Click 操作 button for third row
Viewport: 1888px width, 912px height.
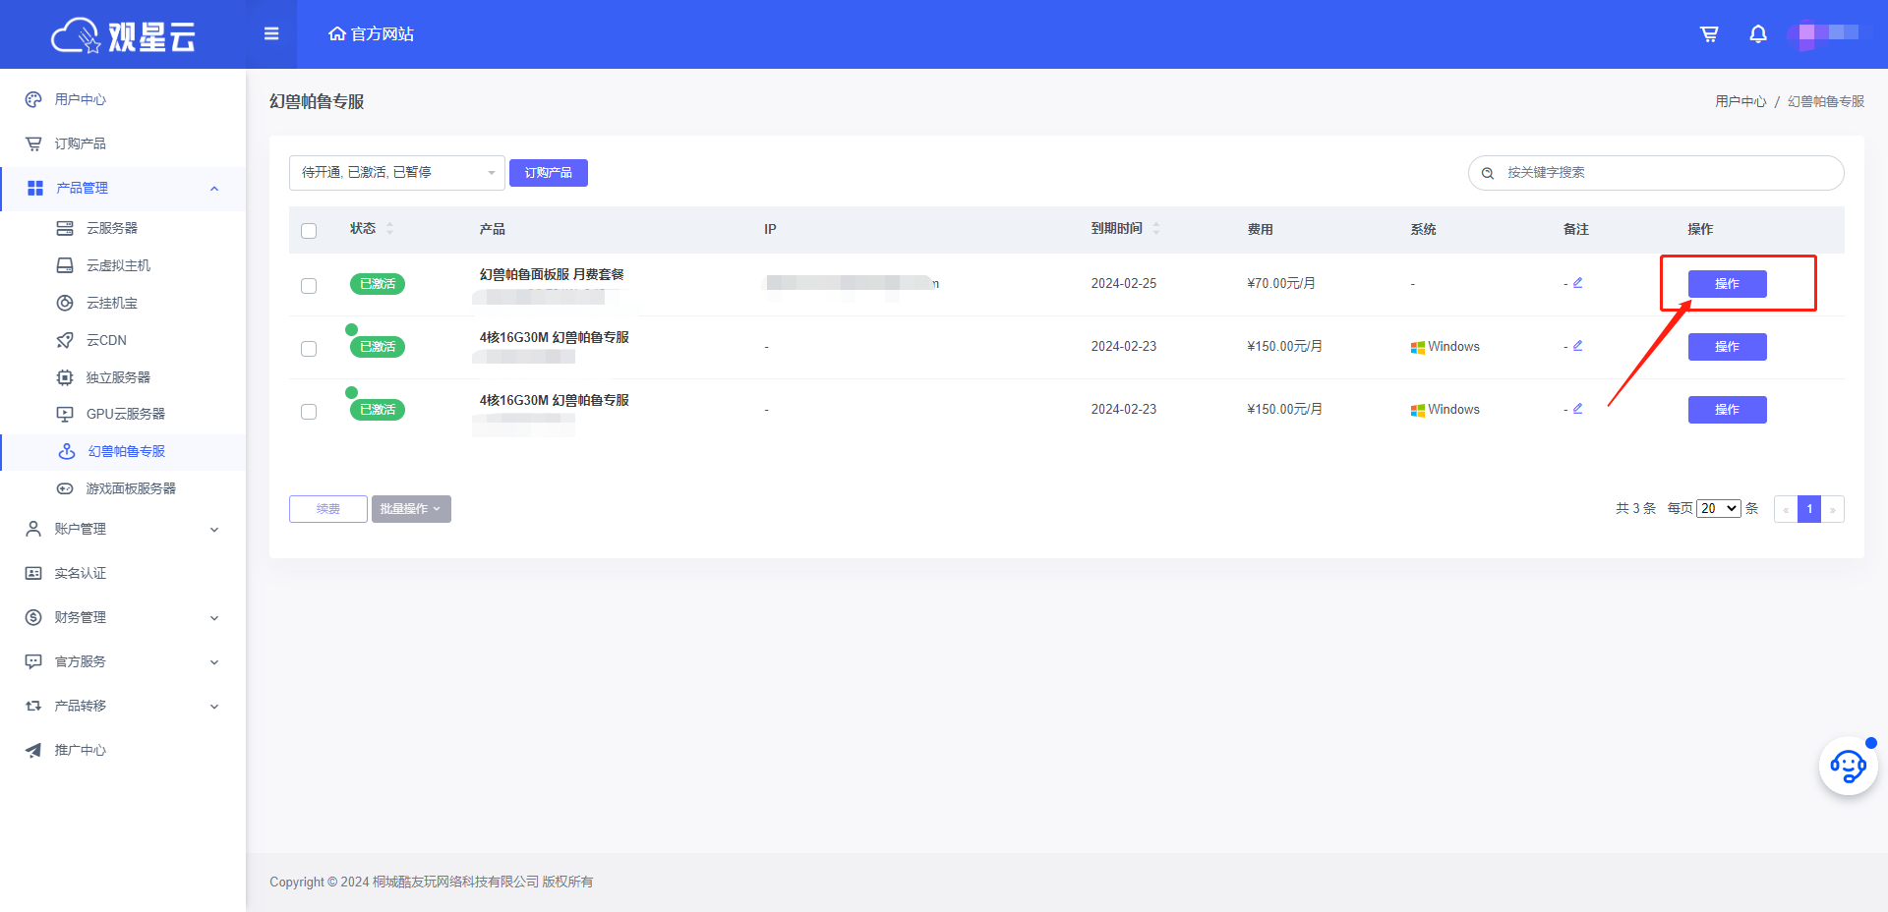pos(1728,410)
